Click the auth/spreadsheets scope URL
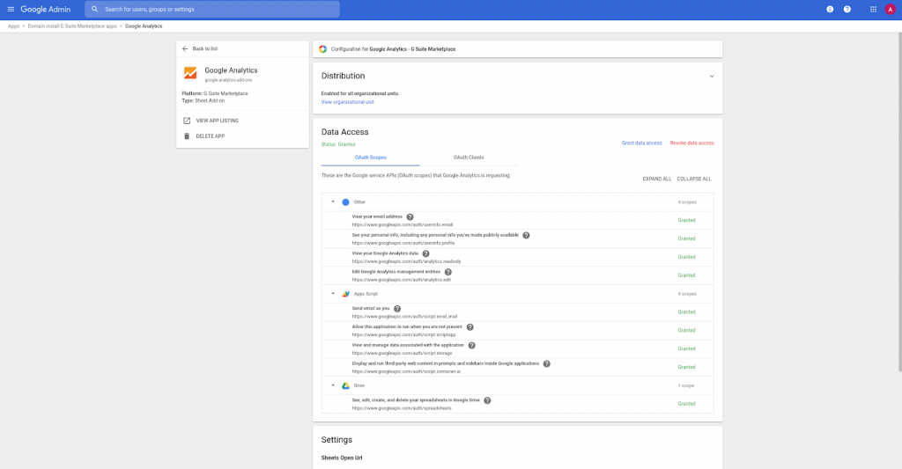The image size is (902, 469). point(402,408)
